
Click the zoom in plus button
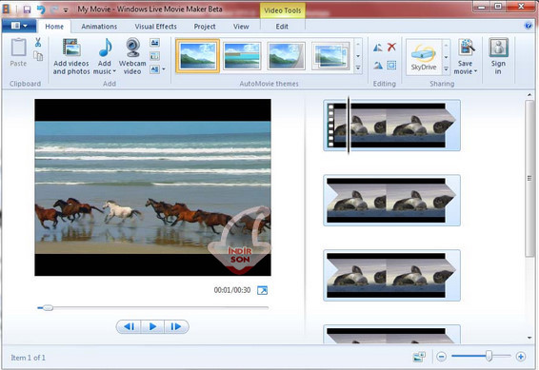(x=521, y=357)
